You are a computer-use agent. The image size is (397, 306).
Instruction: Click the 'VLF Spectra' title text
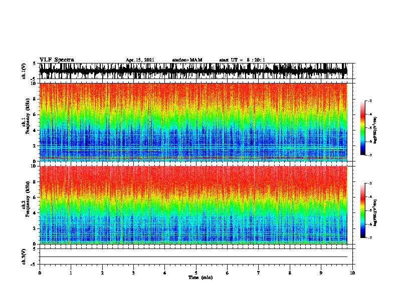57,60
